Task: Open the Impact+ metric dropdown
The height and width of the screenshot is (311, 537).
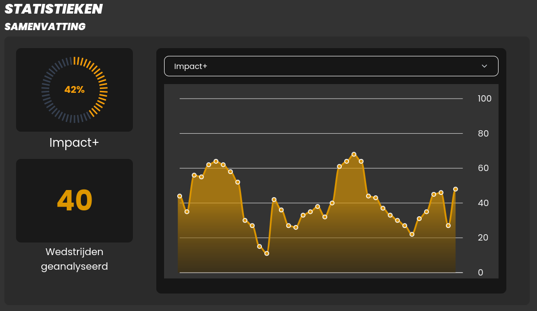Action: tap(331, 66)
